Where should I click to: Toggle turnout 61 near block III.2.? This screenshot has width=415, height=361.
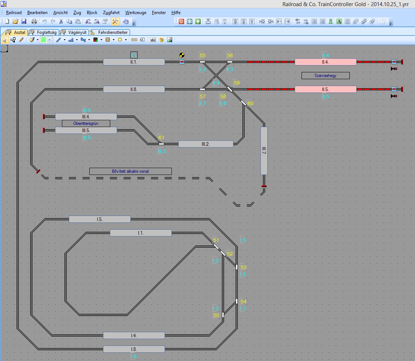coord(161,144)
